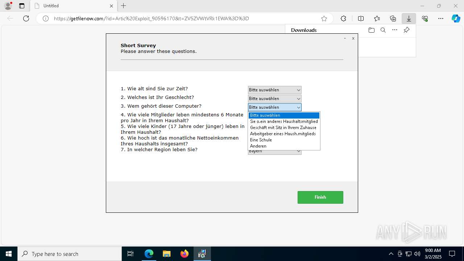Collapse computer owner dropdown for question 3
Screen dimensions: 464x261
tap(274, 107)
